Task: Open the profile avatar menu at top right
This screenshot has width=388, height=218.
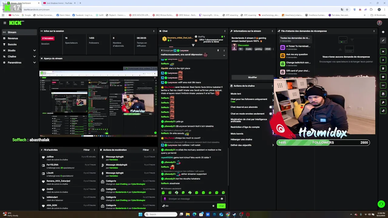Action: coord(379,23)
